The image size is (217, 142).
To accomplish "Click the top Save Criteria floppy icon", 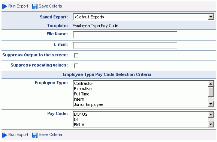I will tap(35, 6).
